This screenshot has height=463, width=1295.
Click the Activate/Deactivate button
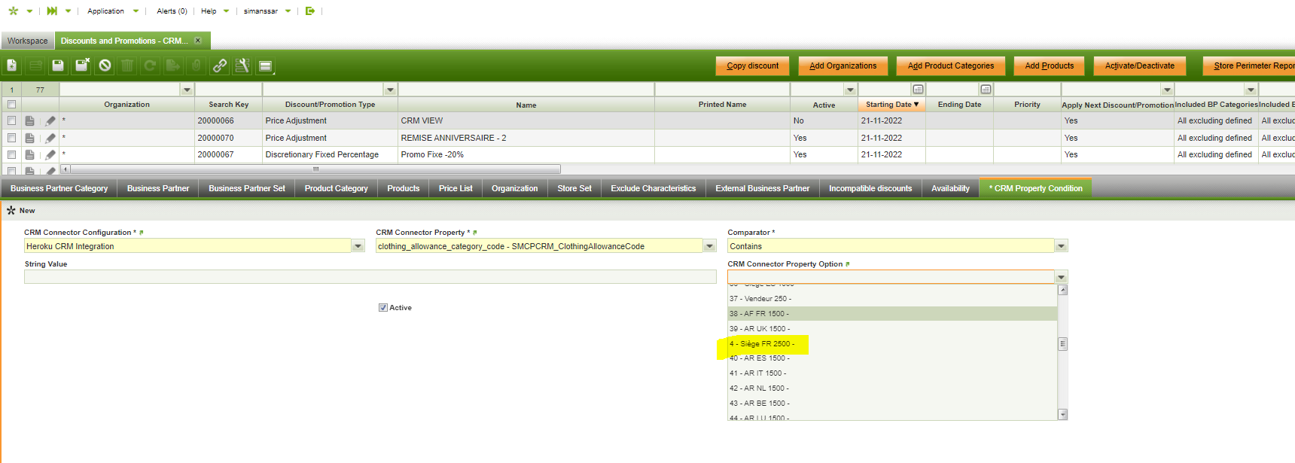pyautogui.click(x=1139, y=66)
